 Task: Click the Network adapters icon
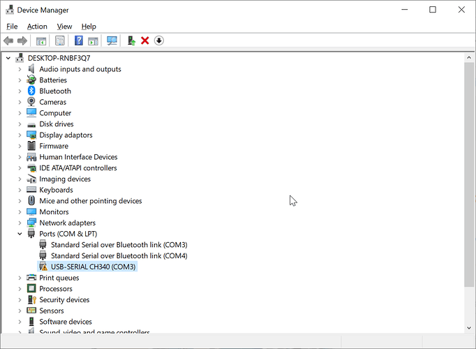pos(31,223)
